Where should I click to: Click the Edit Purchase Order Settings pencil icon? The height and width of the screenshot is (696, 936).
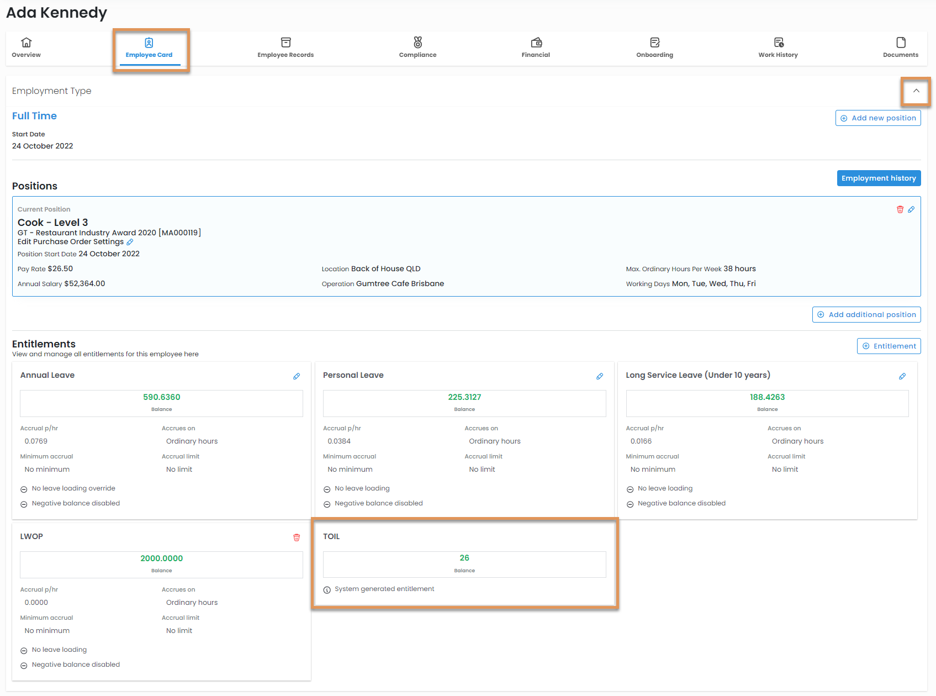click(130, 242)
